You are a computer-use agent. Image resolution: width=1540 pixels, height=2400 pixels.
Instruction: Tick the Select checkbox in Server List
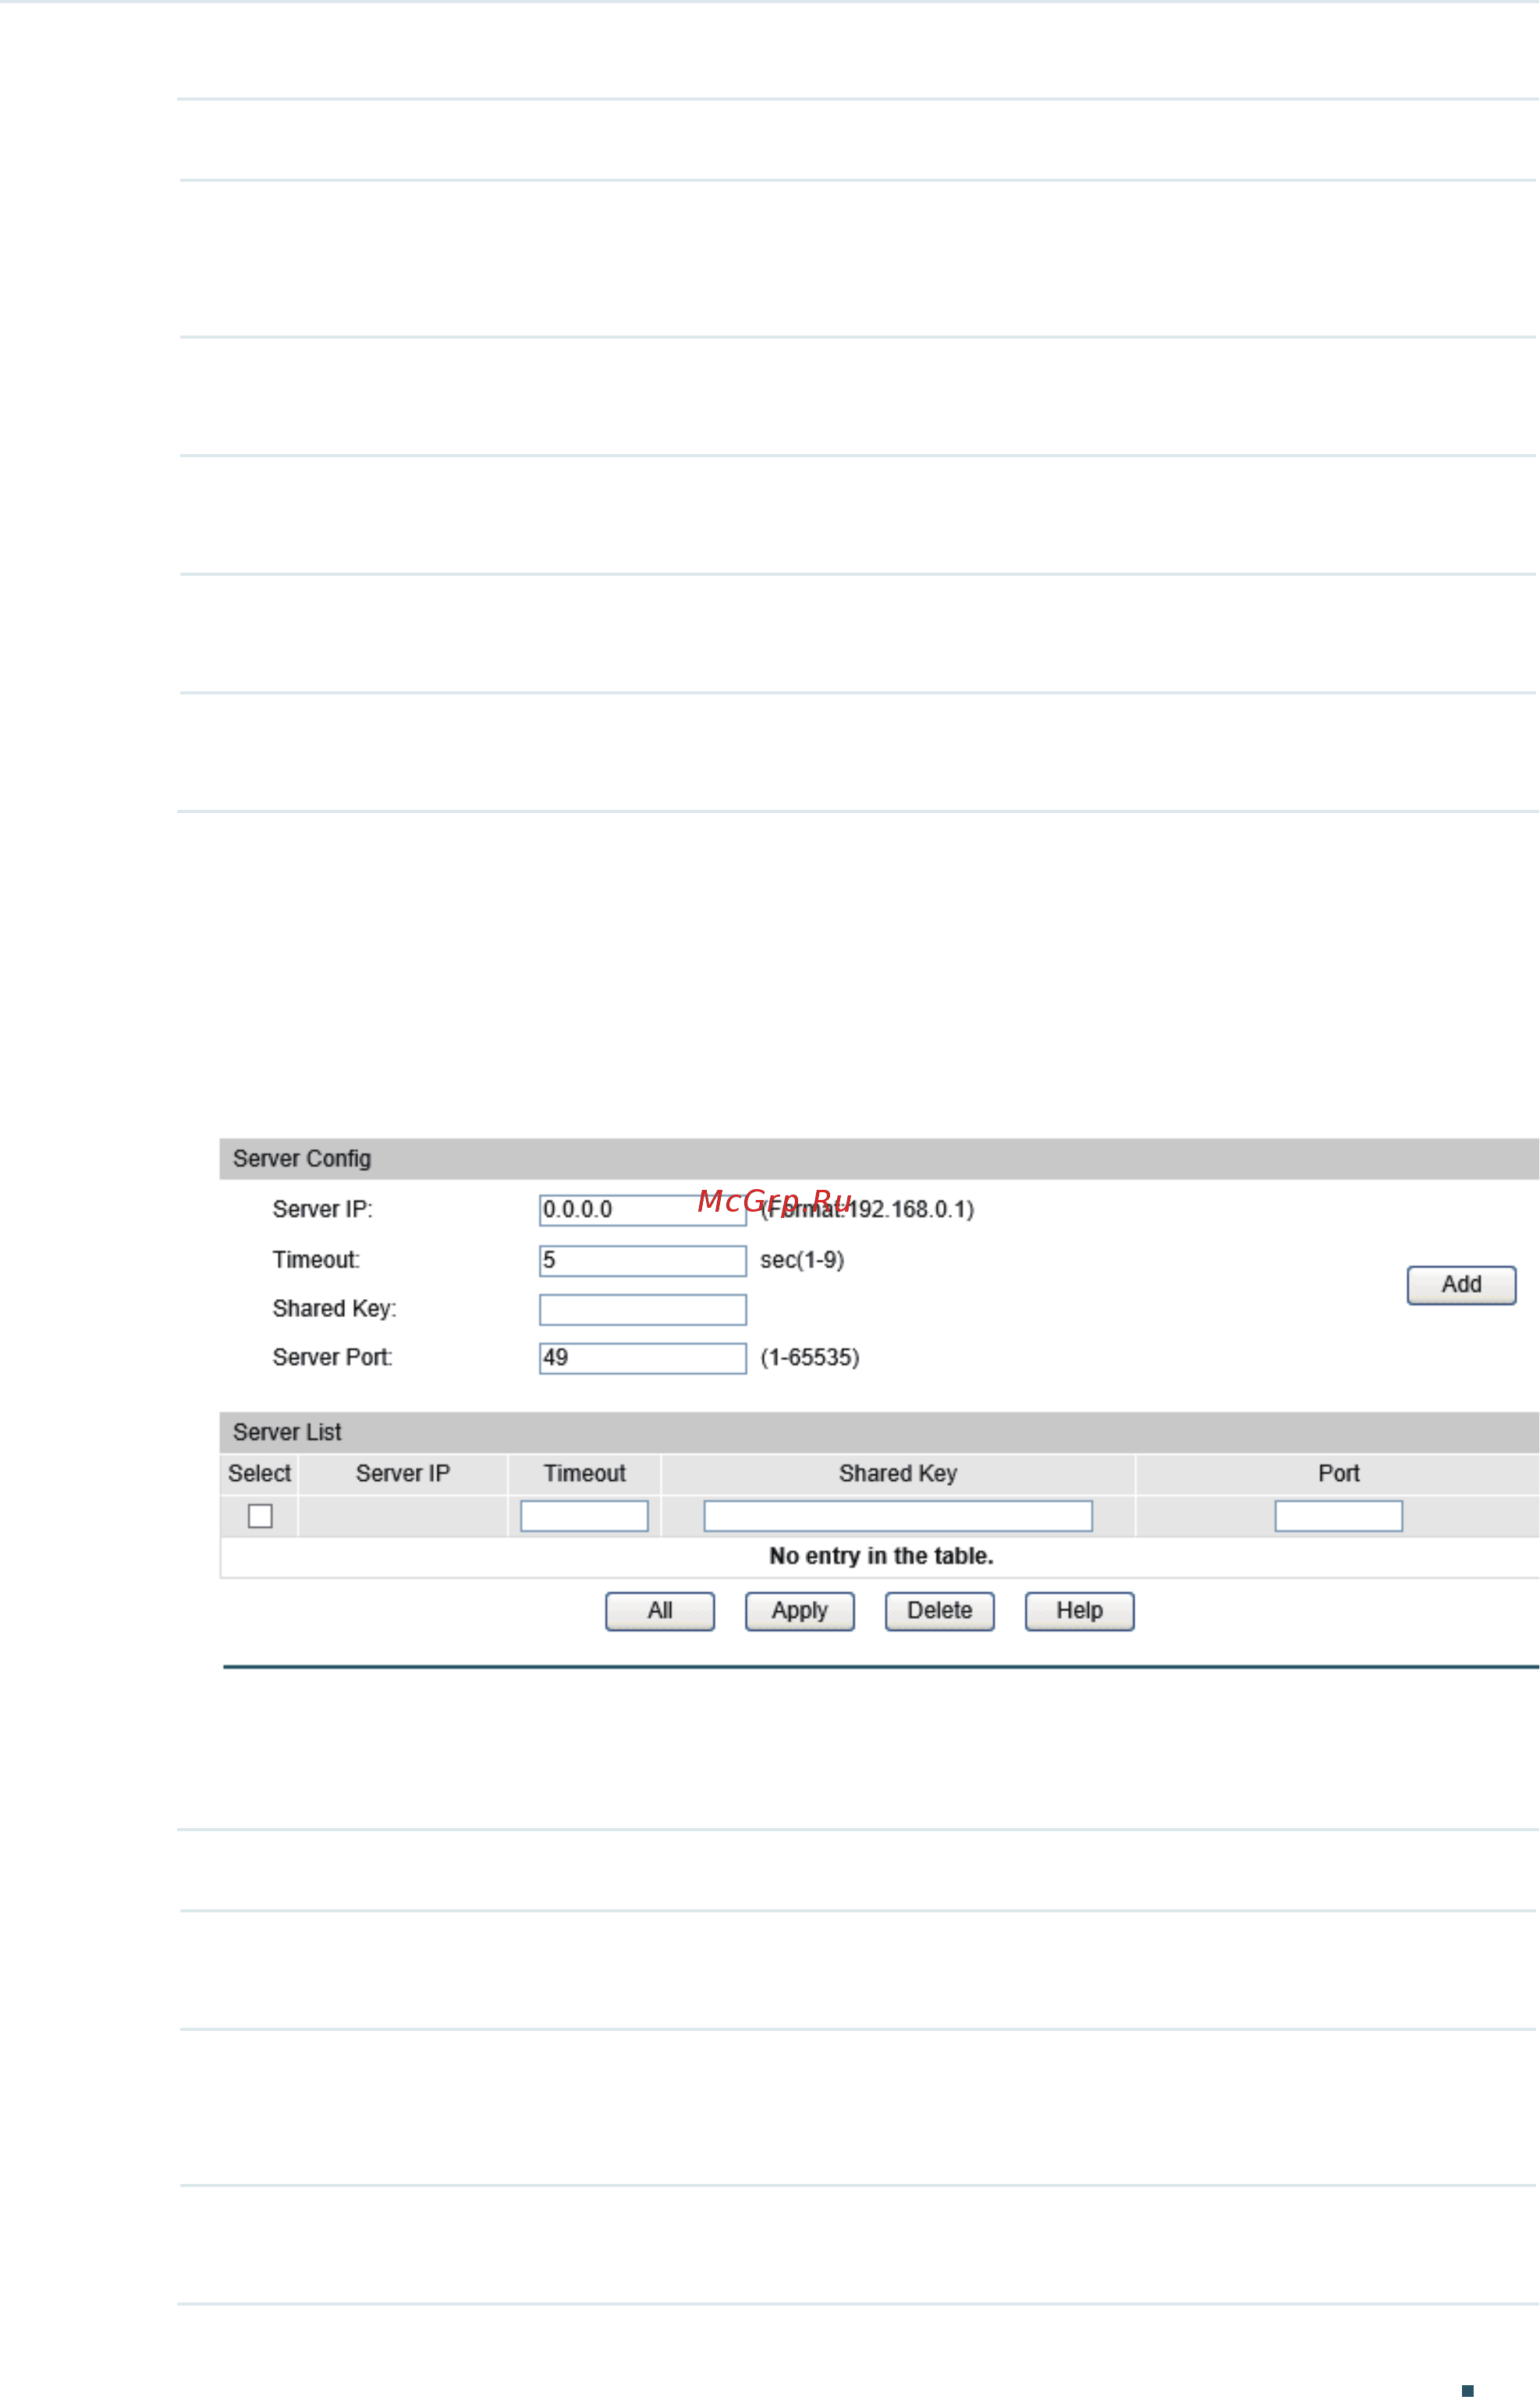click(260, 1516)
